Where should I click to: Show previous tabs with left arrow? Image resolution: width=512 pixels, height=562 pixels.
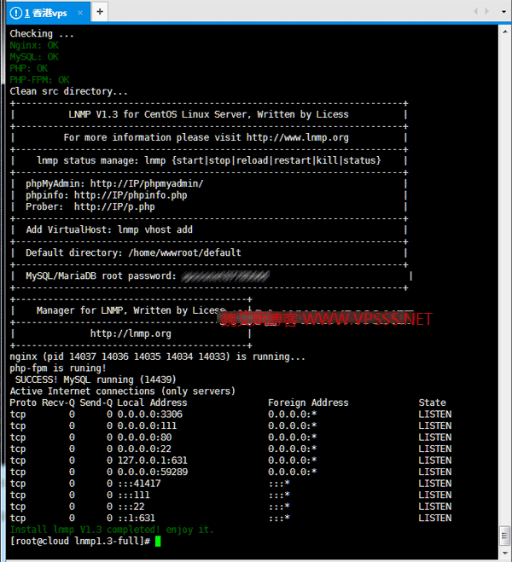475,11
